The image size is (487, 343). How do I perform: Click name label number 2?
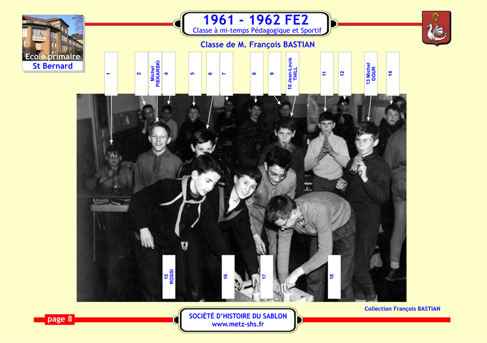point(141,74)
